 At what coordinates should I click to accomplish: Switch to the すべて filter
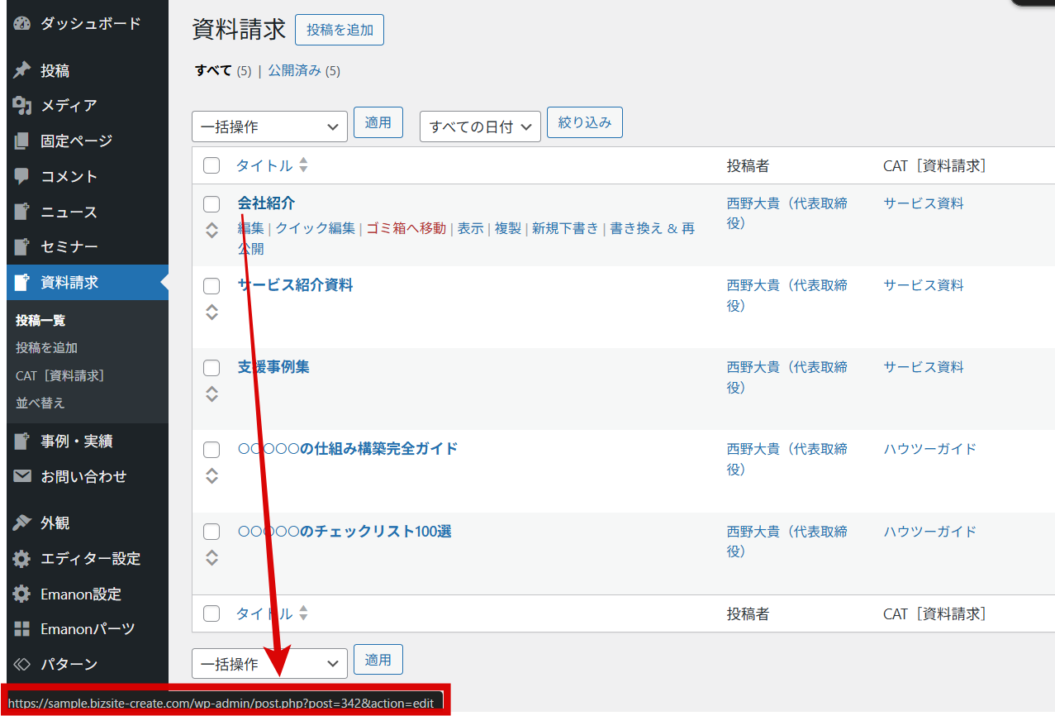click(213, 71)
